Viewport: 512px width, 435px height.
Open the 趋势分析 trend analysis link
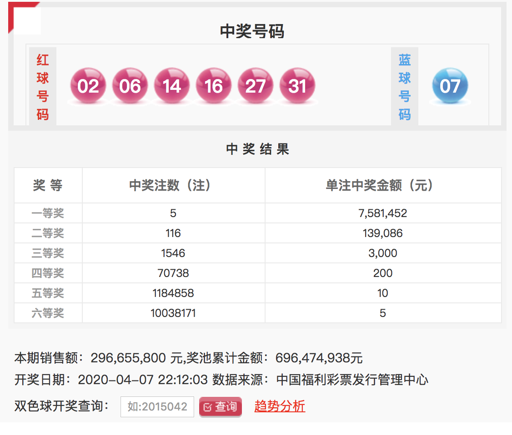(280, 406)
